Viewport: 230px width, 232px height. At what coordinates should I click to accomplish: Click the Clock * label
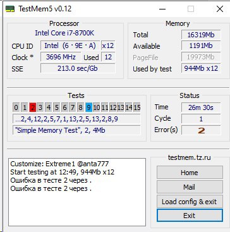click(x=23, y=58)
